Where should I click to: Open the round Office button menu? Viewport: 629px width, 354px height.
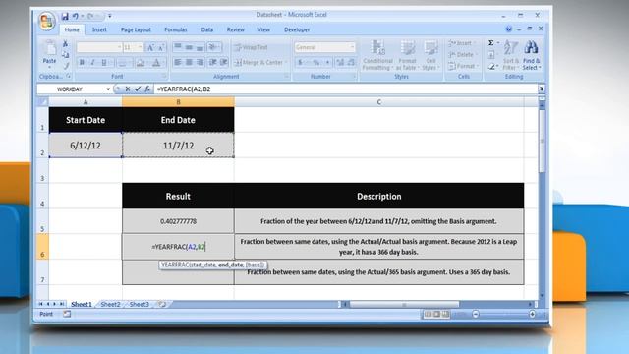(47, 21)
